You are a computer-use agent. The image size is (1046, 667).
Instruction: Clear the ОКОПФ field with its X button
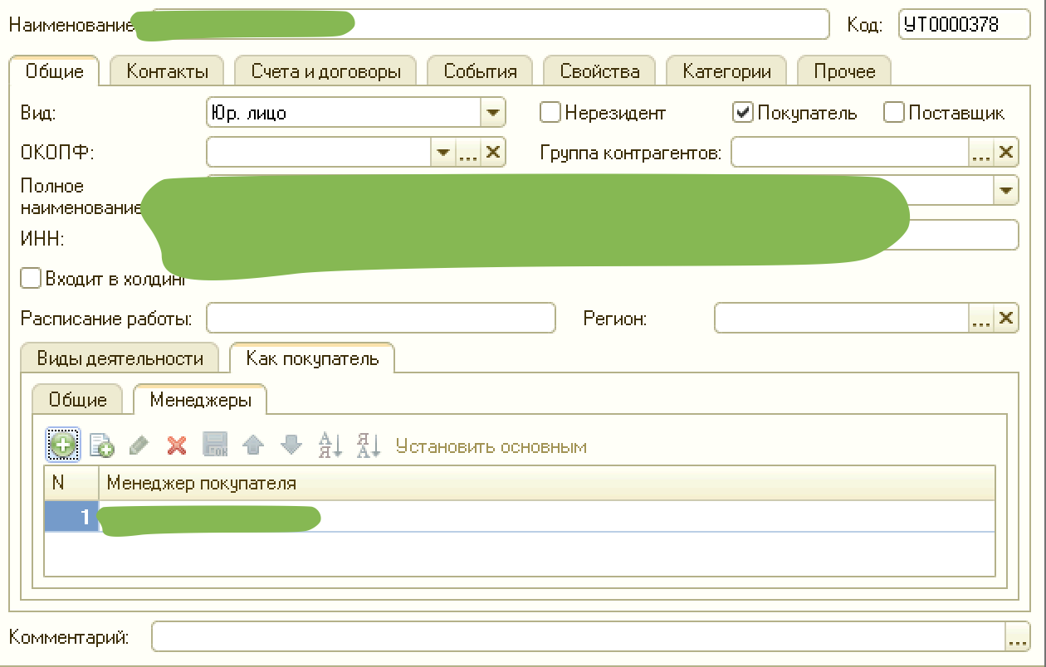coord(493,152)
